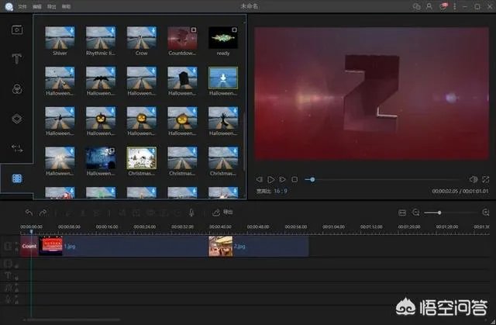Open the overlays layer panel in sidebar
Viewport: 496px width, 325px height.
16,118
